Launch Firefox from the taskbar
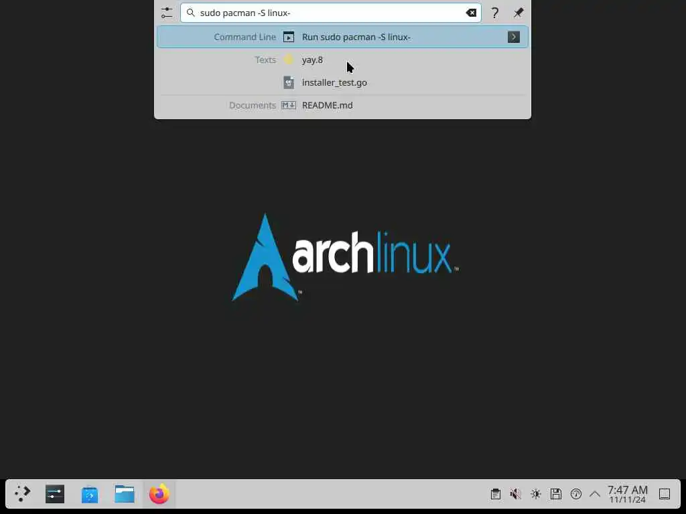Viewport: 686px width, 514px height. (159, 494)
